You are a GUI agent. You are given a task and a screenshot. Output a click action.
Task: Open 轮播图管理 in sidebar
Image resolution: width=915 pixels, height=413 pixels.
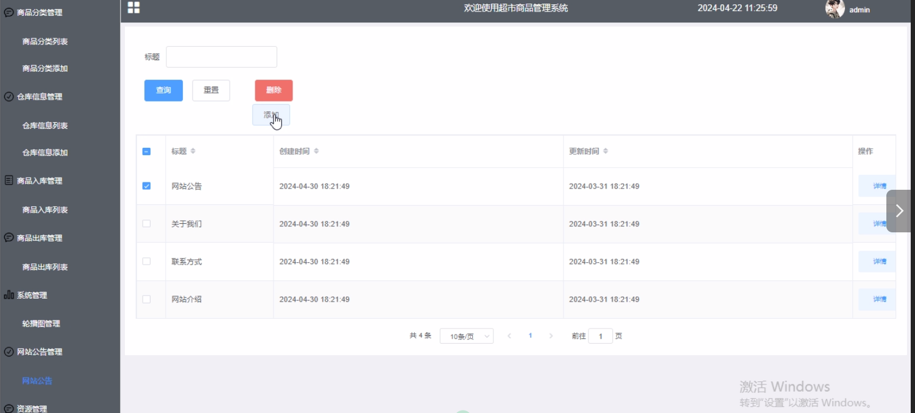click(41, 324)
